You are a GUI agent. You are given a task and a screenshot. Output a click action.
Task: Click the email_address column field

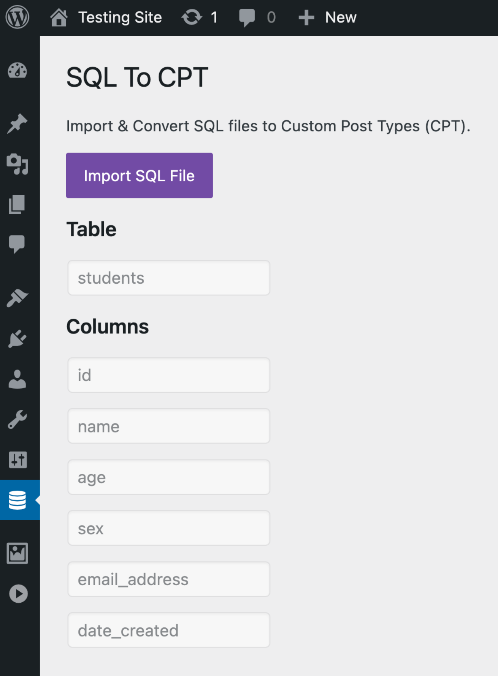click(169, 580)
